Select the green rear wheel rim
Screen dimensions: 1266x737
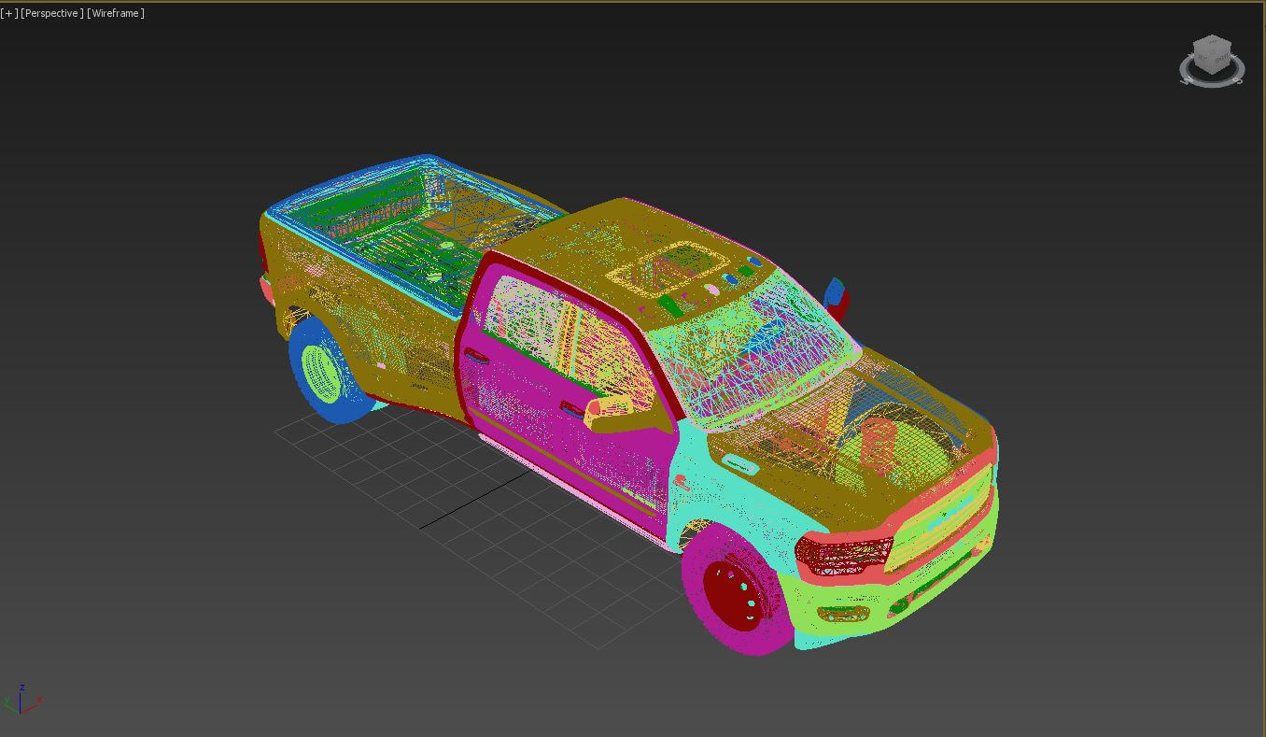[x=321, y=373]
